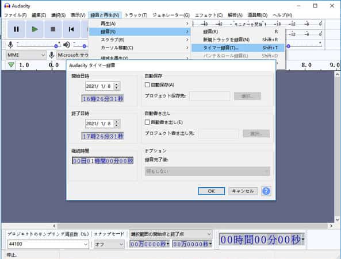Viewport: 341px width, 259px height.
Task: Open the 編集(E) menu
Action: (x=39, y=15)
